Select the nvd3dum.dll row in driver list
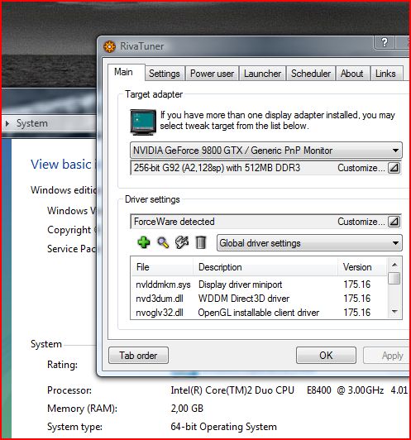The height and width of the screenshot is (440, 411). pos(258,299)
